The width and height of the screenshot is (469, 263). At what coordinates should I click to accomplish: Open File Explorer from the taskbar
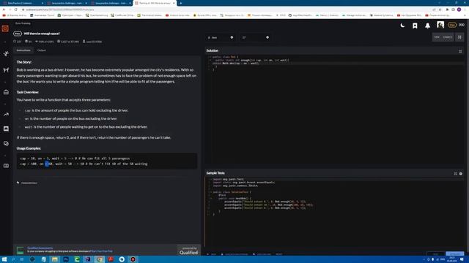click(x=55, y=259)
